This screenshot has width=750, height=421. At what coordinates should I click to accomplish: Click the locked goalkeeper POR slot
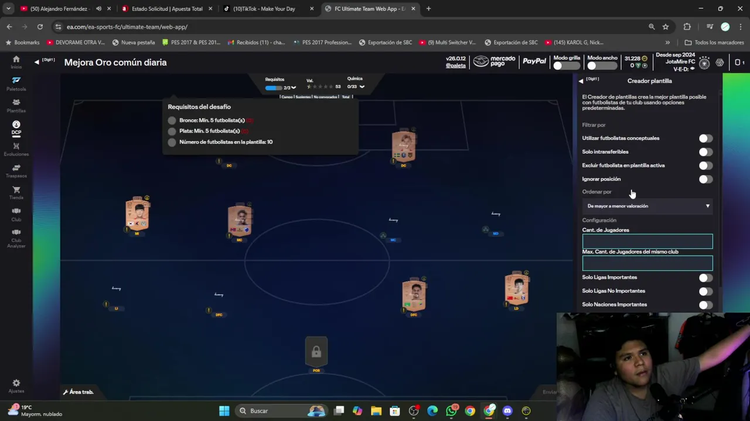tap(316, 352)
